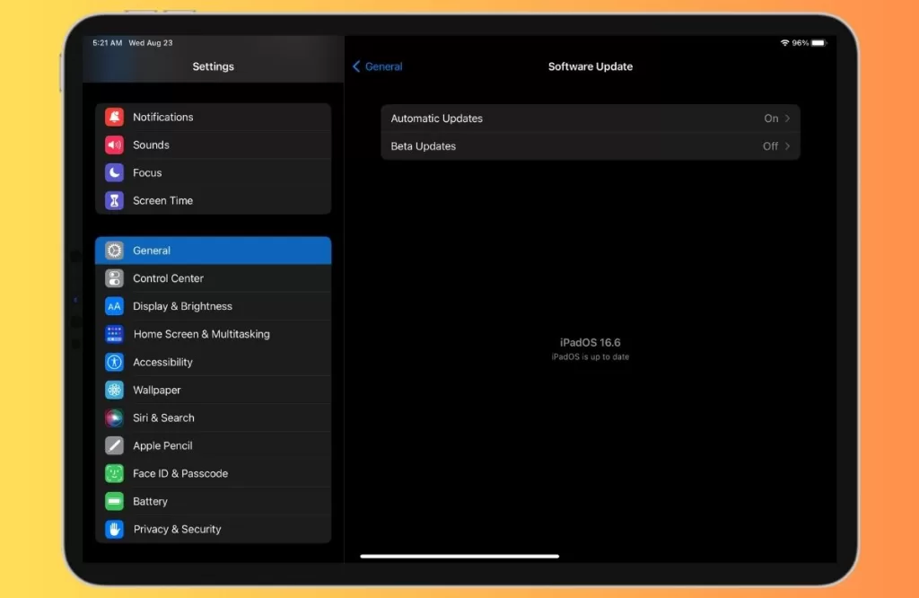Viewport: 919px width, 598px height.
Task: Open Control Center settings
Action: click(214, 278)
